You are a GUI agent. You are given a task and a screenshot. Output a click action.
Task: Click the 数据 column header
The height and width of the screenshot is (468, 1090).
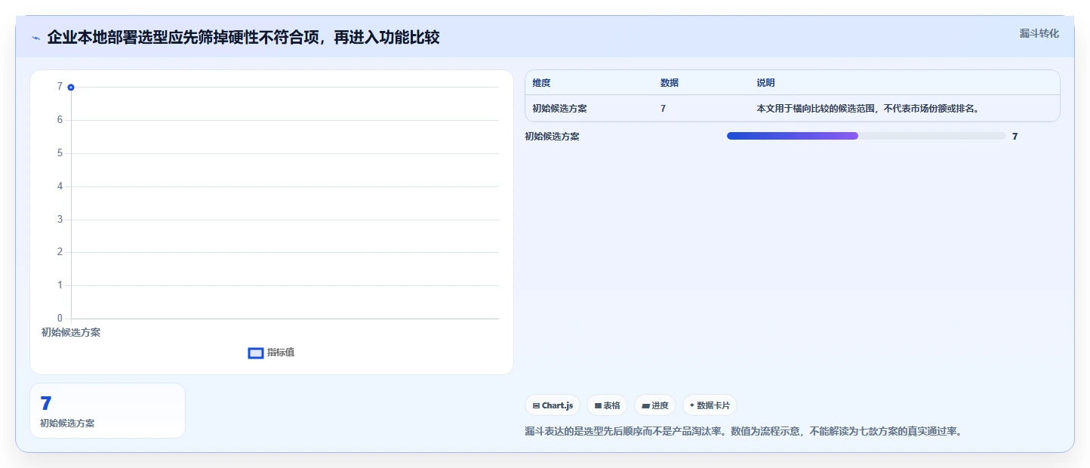pyautogui.click(x=670, y=83)
